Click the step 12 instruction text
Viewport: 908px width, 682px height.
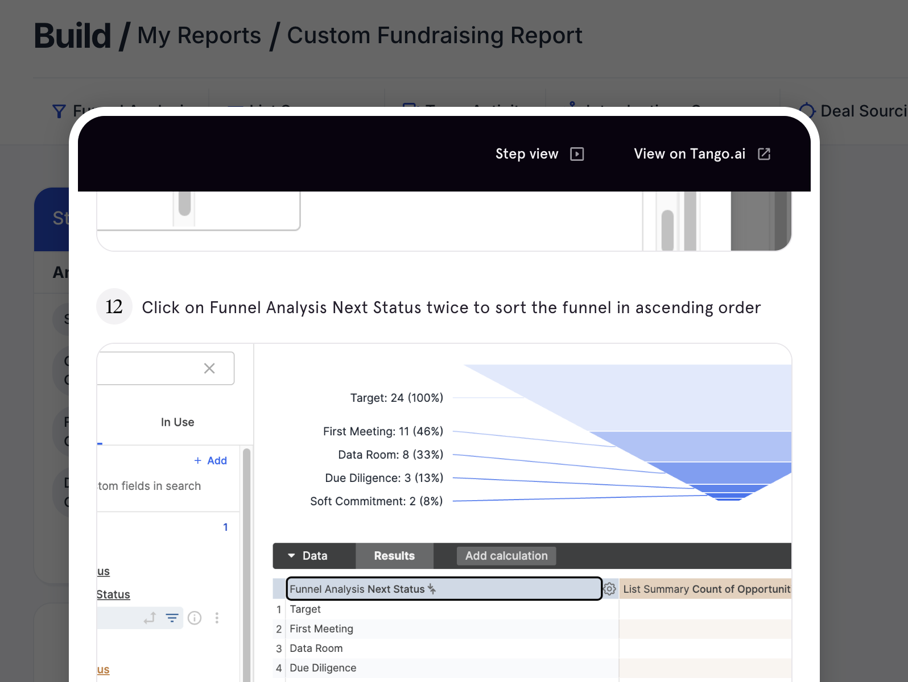click(451, 307)
